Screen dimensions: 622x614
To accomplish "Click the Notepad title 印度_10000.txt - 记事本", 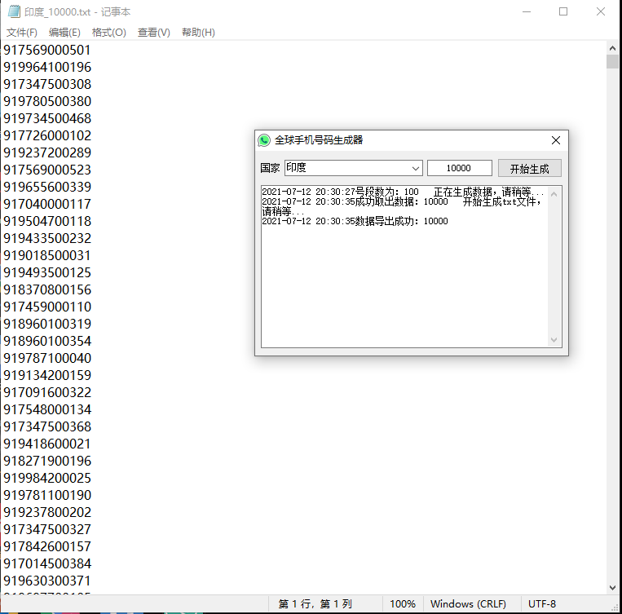I will [x=77, y=12].
